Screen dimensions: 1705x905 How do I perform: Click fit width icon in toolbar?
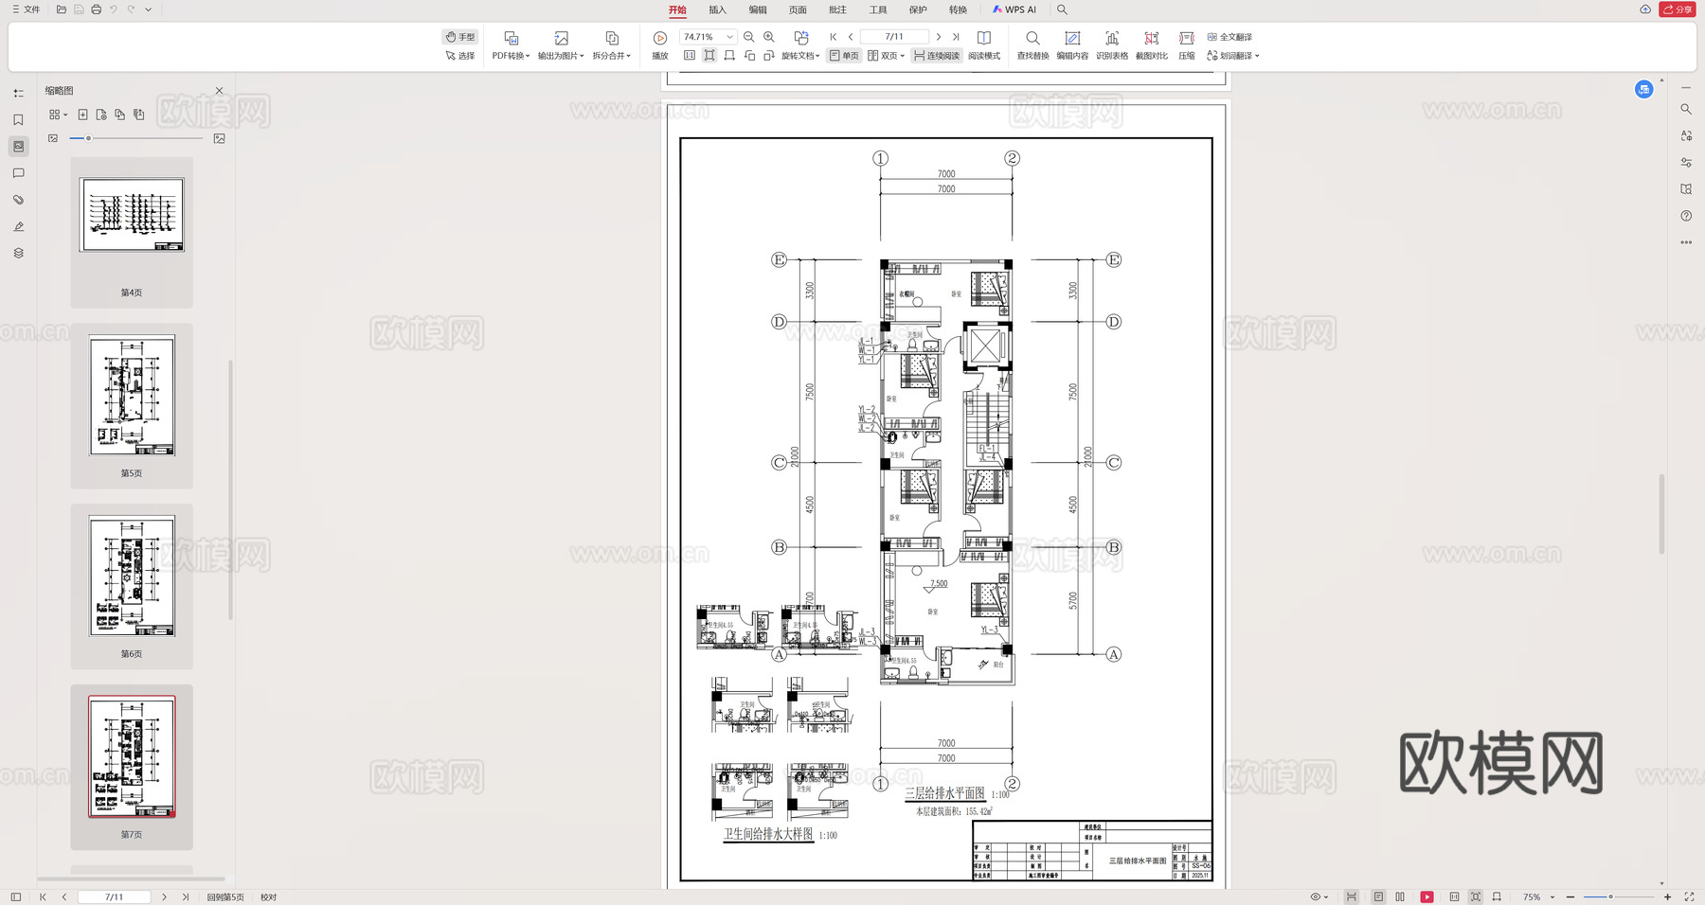pos(729,56)
